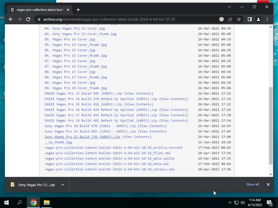Open 08. Vegas Pro 17 Cover_thumb.jpg
The width and height of the screenshot is (278, 208).
point(76,77)
